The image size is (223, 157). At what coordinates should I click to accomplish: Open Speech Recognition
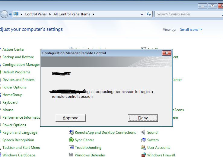(18, 140)
